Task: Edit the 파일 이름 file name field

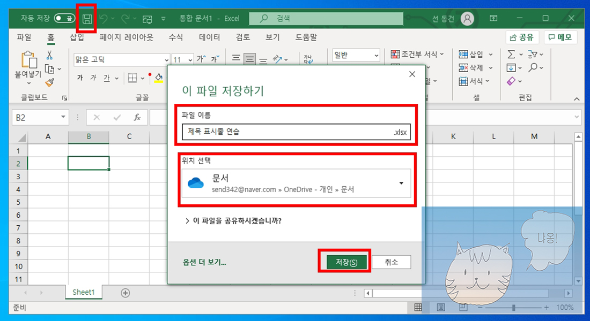Action: (x=296, y=132)
